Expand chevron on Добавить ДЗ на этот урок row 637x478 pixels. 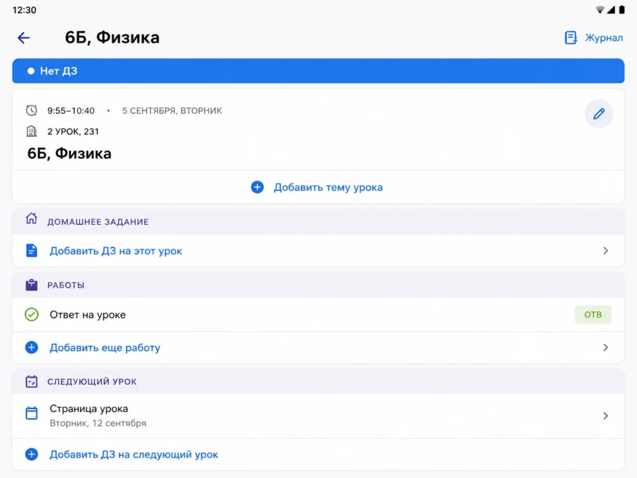605,250
